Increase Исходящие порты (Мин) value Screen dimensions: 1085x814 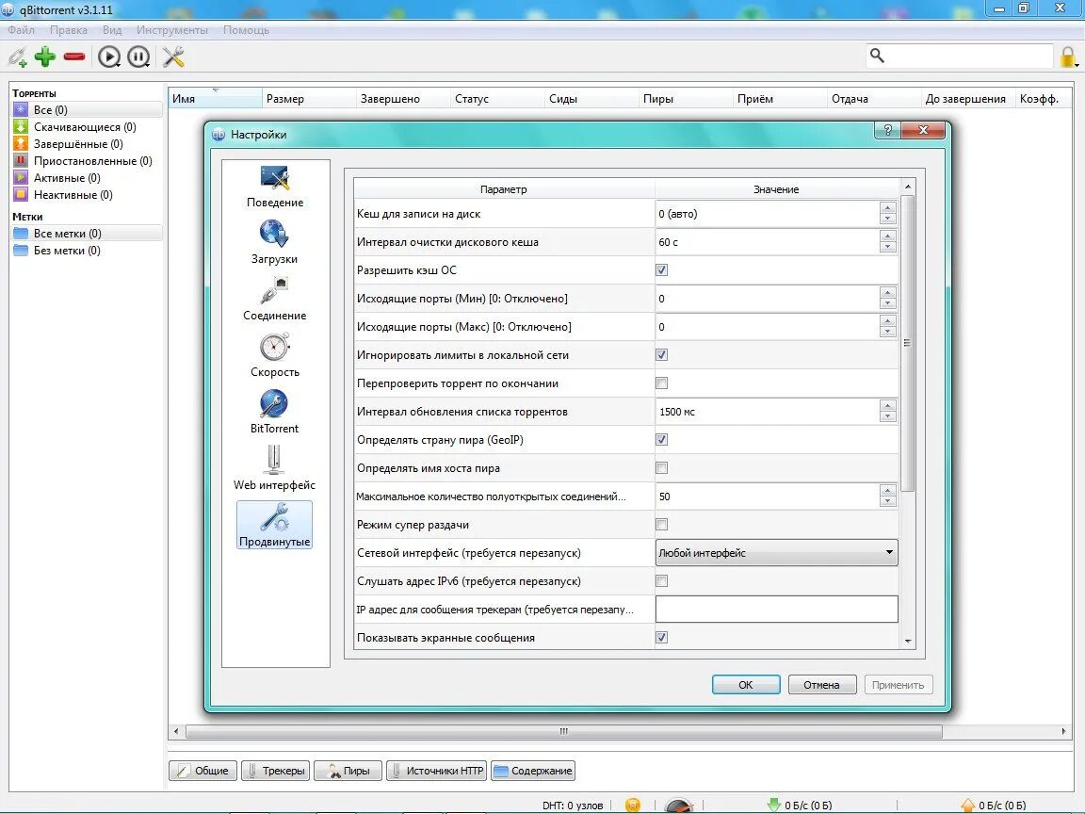pyautogui.click(x=888, y=293)
